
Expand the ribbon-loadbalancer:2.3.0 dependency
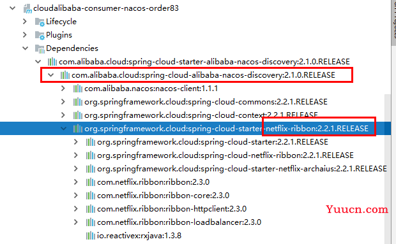[76, 222]
